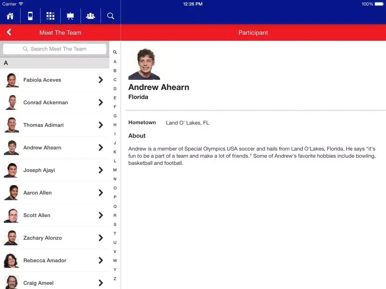Jump to letter M in index
Screen dimensions: 386x289
[x=115, y=170]
